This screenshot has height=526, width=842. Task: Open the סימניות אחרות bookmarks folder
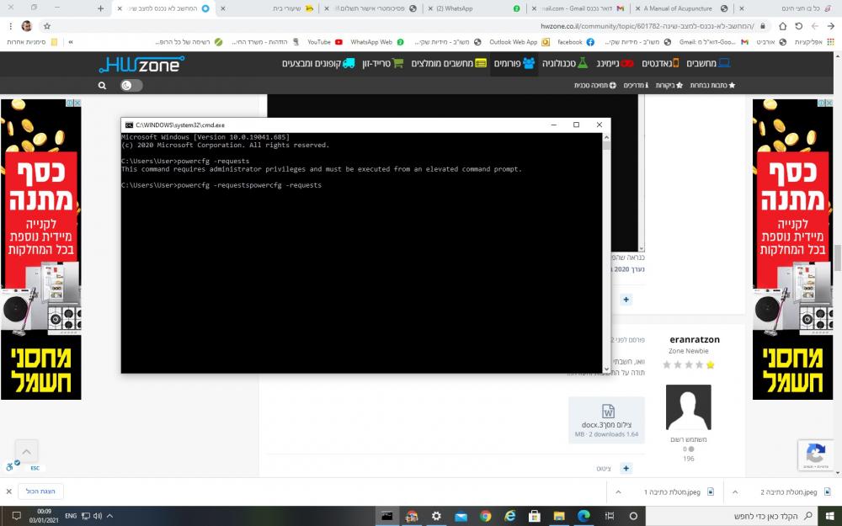click(32, 42)
